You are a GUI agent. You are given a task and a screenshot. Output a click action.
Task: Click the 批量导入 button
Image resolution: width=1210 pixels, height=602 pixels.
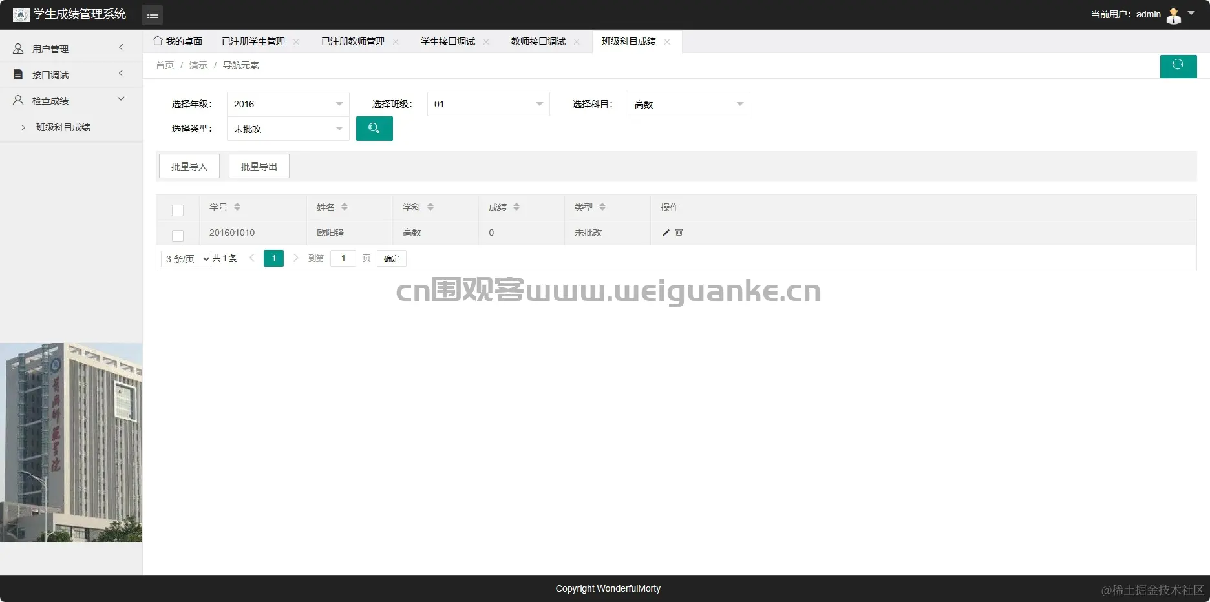tap(189, 166)
